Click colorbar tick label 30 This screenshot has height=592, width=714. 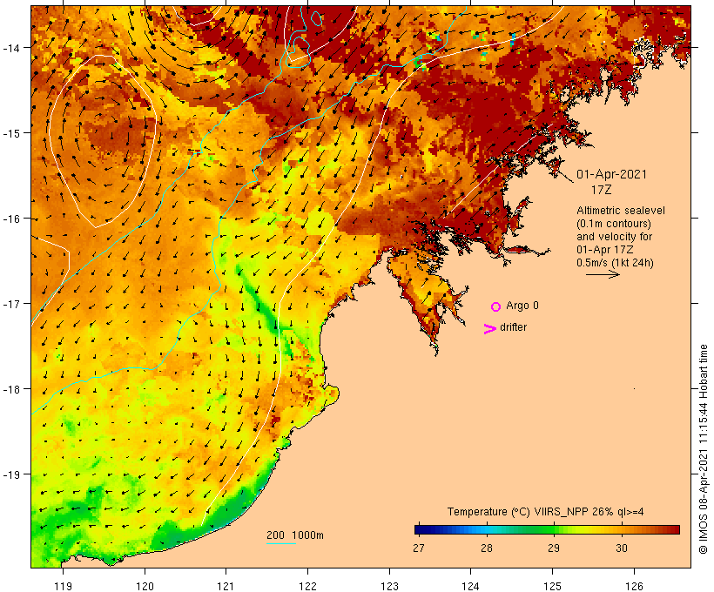pyautogui.click(x=622, y=548)
